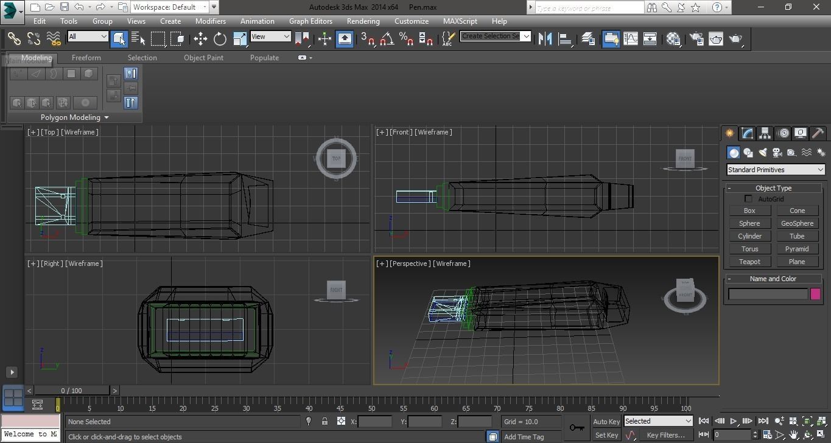Click the GeoSphere button
This screenshot has width=831, height=443.
pyautogui.click(x=797, y=223)
